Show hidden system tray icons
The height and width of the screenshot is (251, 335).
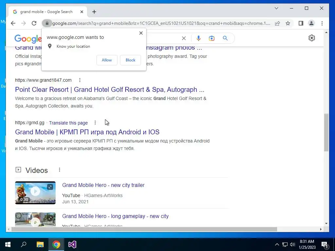point(277,244)
